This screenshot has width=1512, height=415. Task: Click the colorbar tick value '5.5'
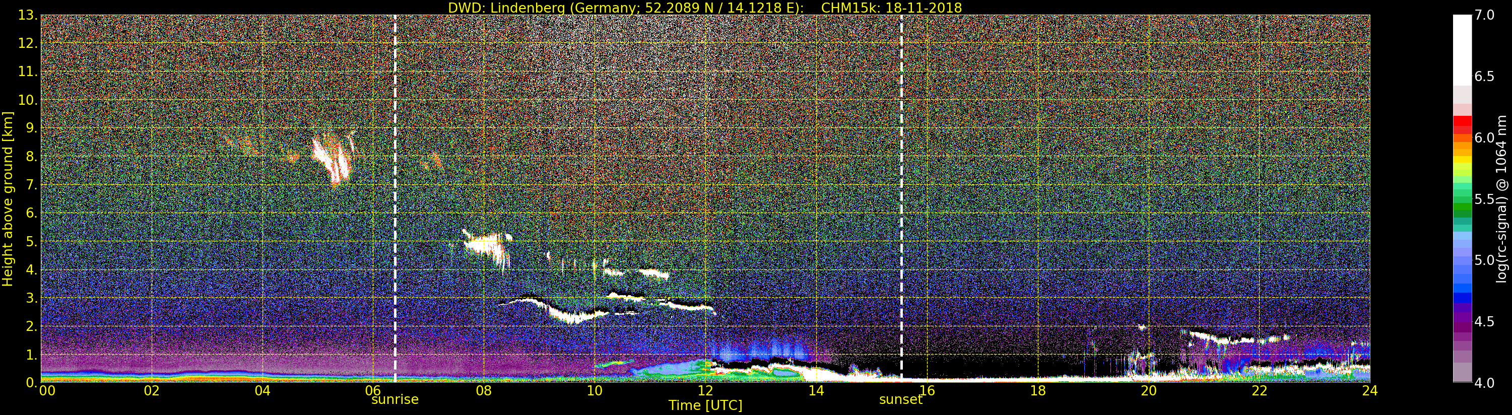pos(1484,199)
